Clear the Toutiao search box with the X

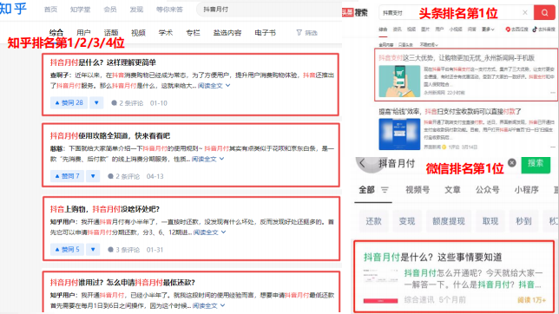pos(525,12)
